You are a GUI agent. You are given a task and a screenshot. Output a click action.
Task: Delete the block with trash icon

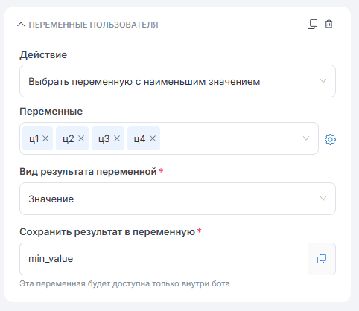(328, 24)
